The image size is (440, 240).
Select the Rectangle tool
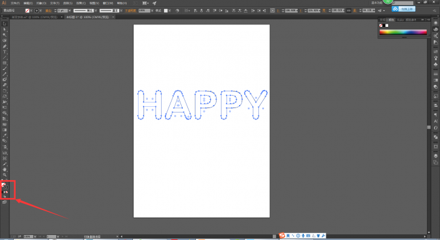coord(4,63)
